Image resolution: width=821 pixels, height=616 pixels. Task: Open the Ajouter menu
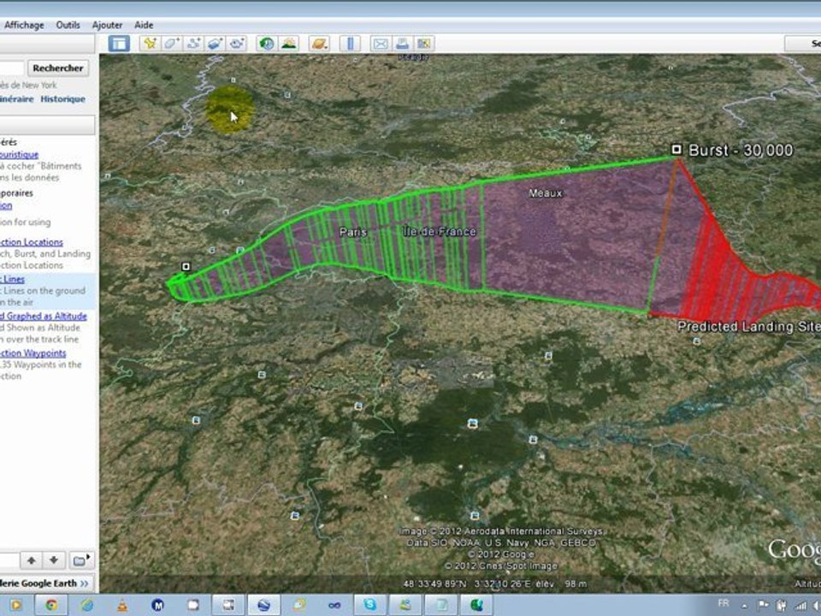pyautogui.click(x=107, y=25)
